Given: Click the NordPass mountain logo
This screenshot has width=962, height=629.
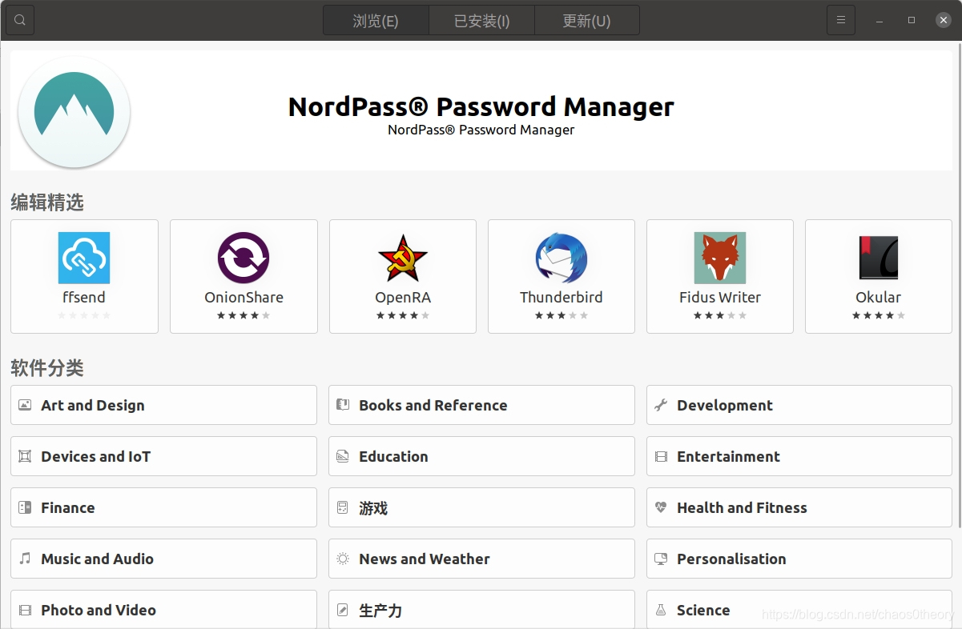Looking at the screenshot, I should point(74,112).
